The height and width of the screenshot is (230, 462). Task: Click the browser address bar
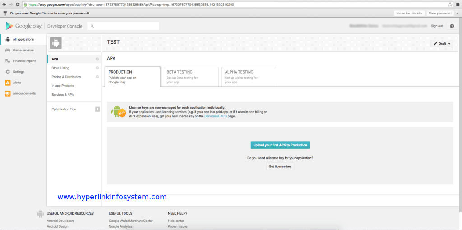(238, 5)
